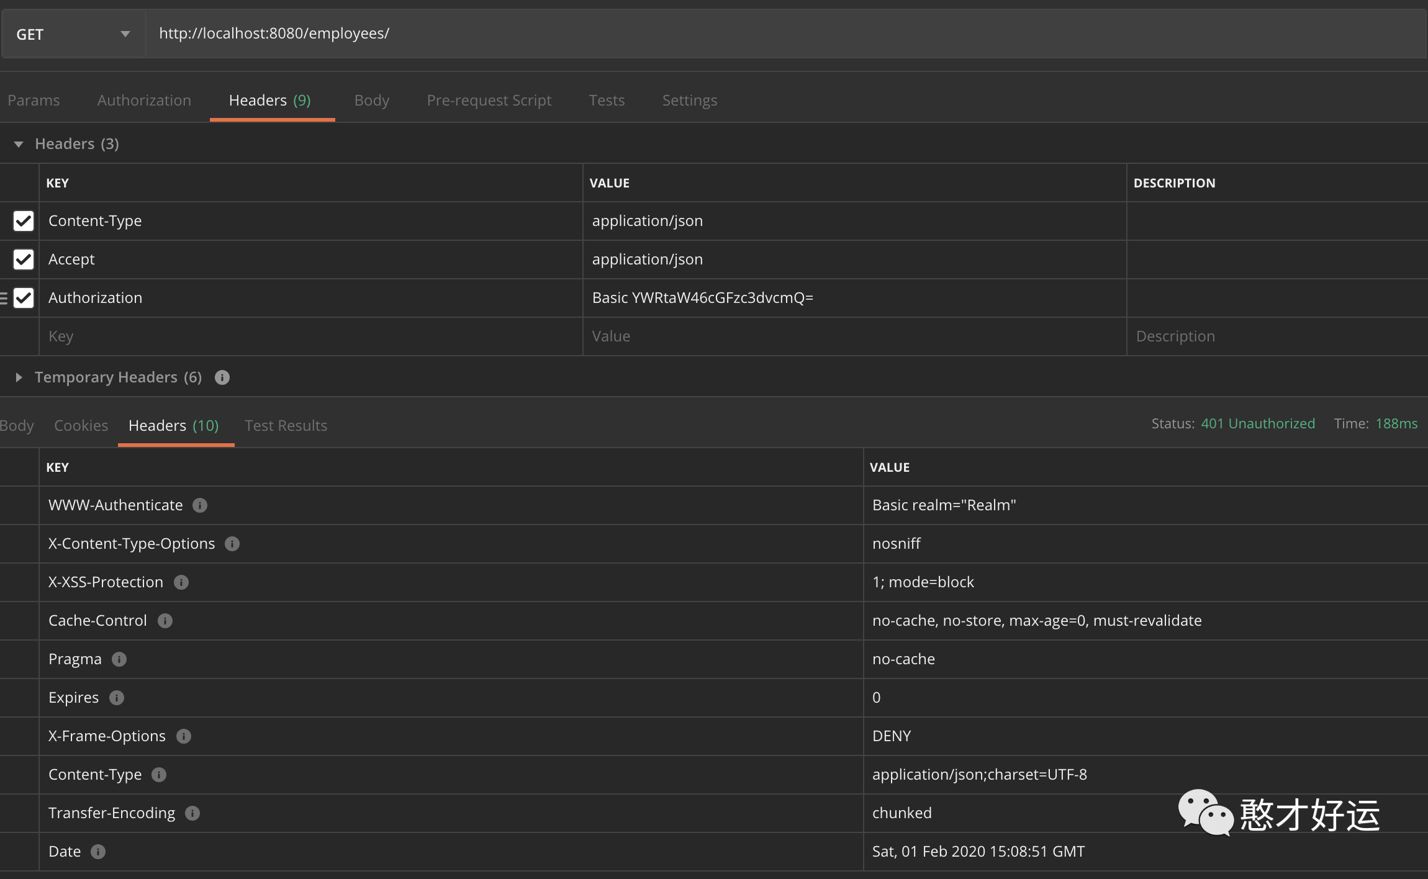Click the Expires header info icon

(115, 698)
